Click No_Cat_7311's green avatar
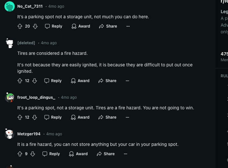This screenshot has width=228, height=168. (x=10, y=6)
